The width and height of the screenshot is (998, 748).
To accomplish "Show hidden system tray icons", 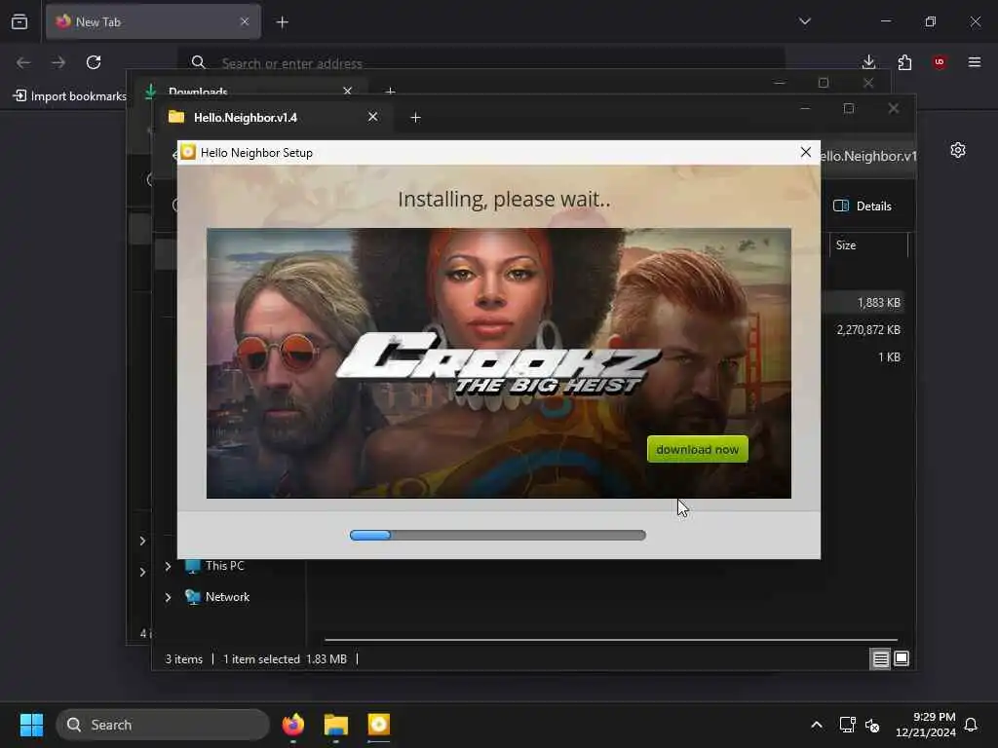I will 817,725.
